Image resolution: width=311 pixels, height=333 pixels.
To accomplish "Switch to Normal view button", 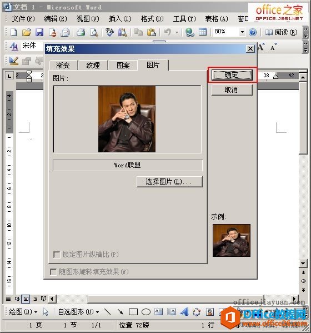I will 8,299.
